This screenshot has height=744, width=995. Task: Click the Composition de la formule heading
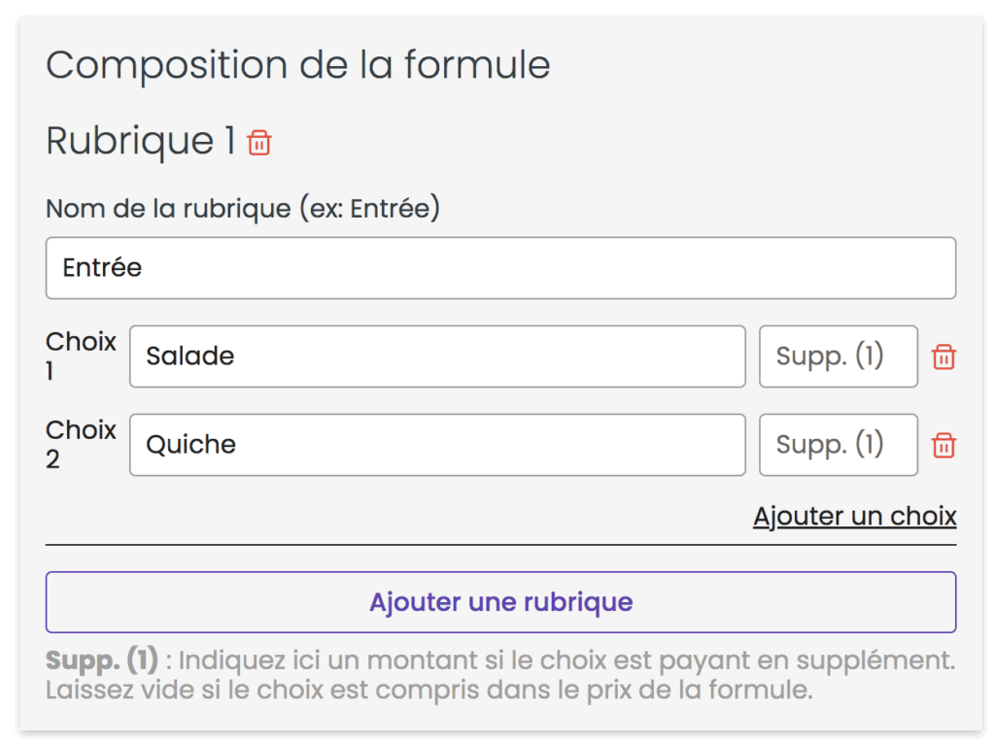point(297,65)
